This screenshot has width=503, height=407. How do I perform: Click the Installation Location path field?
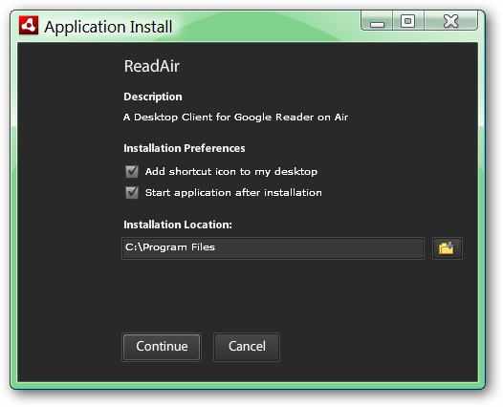(x=273, y=248)
